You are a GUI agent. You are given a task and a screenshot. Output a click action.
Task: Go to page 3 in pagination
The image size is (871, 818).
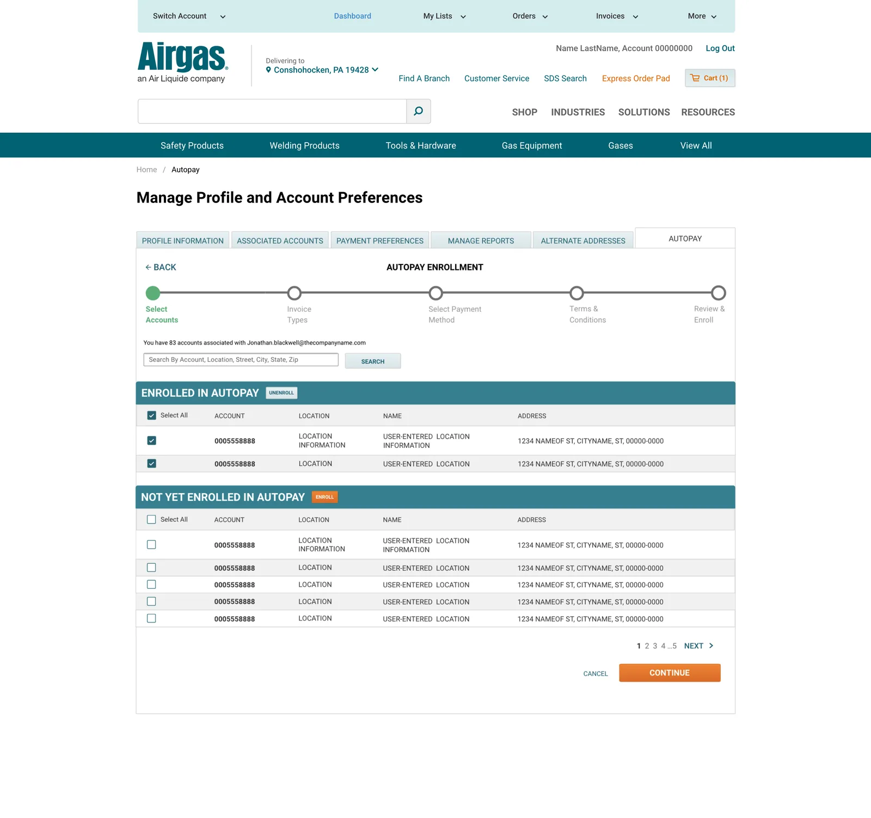pyautogui.click(x=655, y=646)
